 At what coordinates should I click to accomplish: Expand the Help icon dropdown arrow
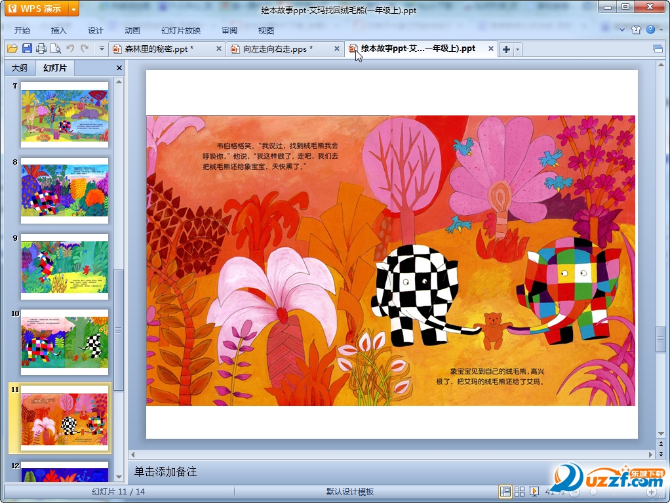[x=661, y=30]
